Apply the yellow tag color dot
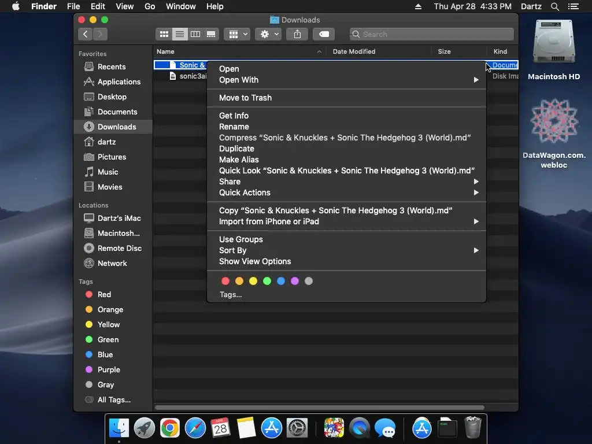 253,281
